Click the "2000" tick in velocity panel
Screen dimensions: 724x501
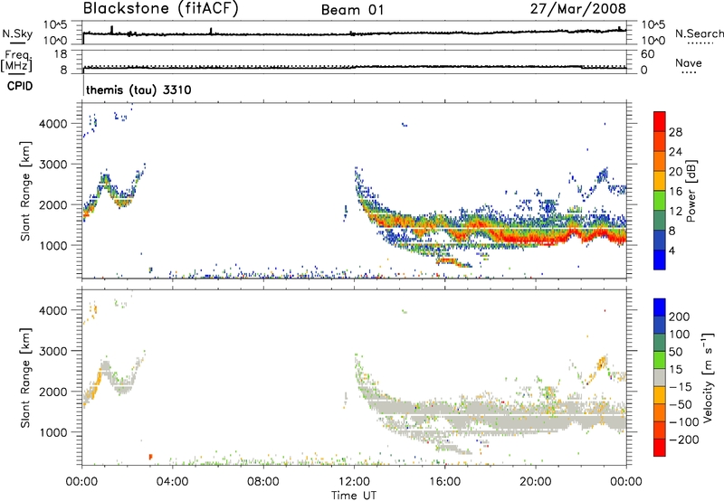(53, 392)
